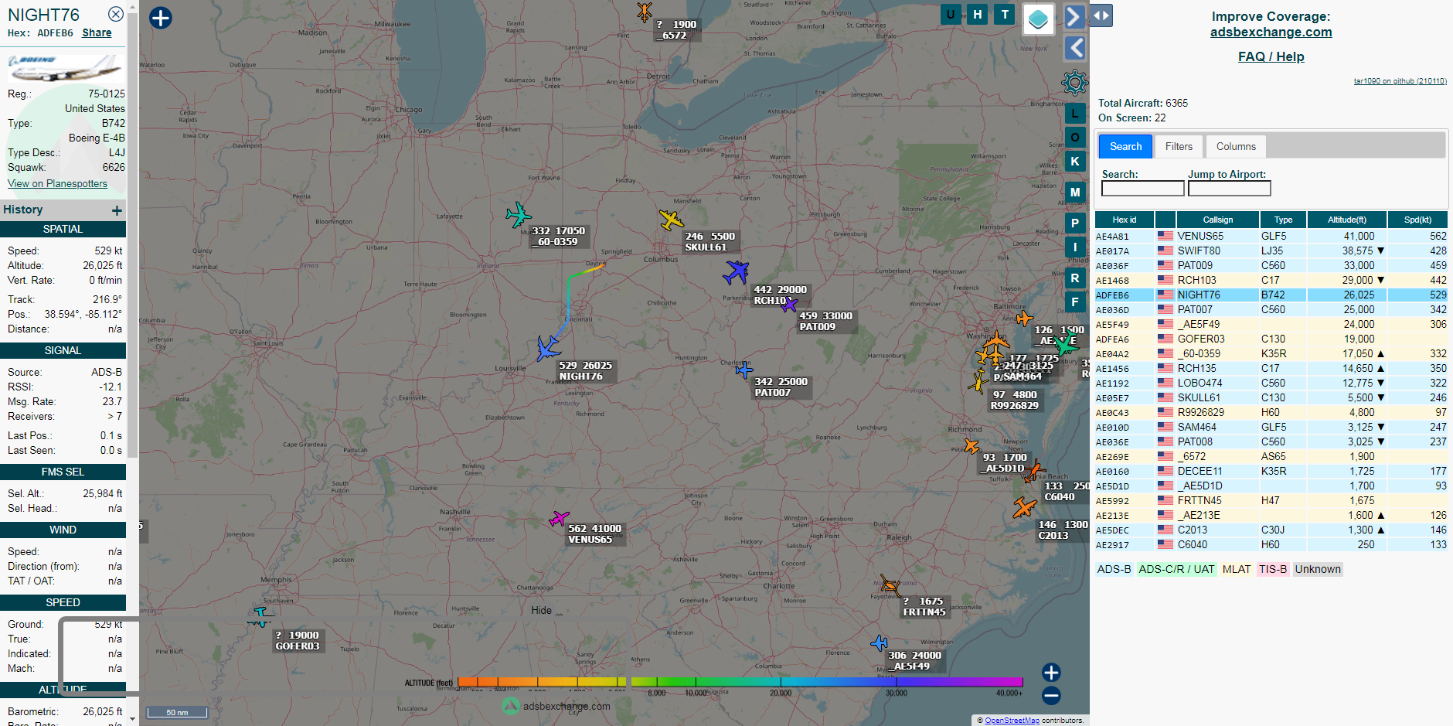
Task: Open the settings gear icon
Action: 1074,82
